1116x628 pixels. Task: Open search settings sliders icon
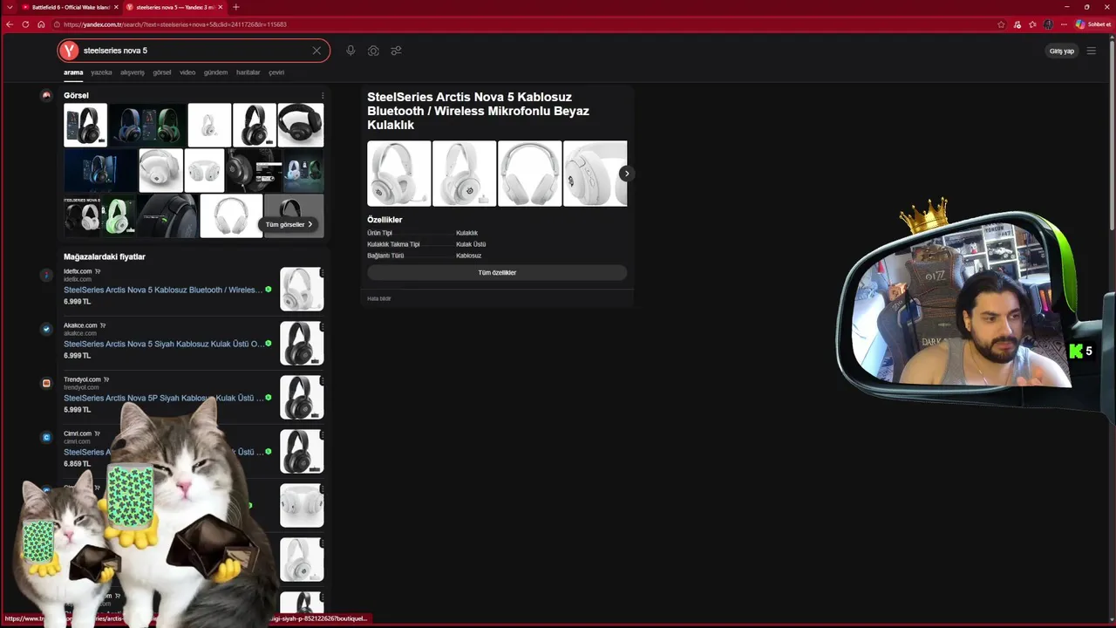(396, 51)
